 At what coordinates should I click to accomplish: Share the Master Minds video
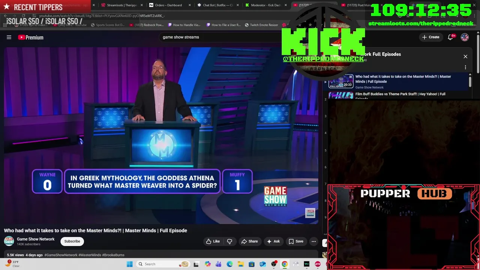click(250, 241)
